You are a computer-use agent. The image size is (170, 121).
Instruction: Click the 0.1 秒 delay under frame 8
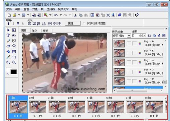[x=154, y=116]
